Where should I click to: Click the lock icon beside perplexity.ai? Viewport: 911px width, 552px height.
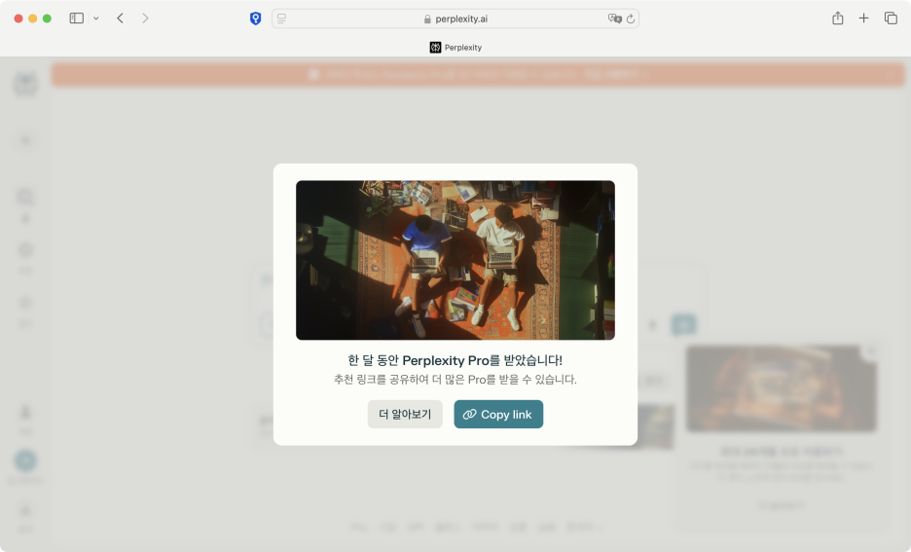tap(427, 19)
